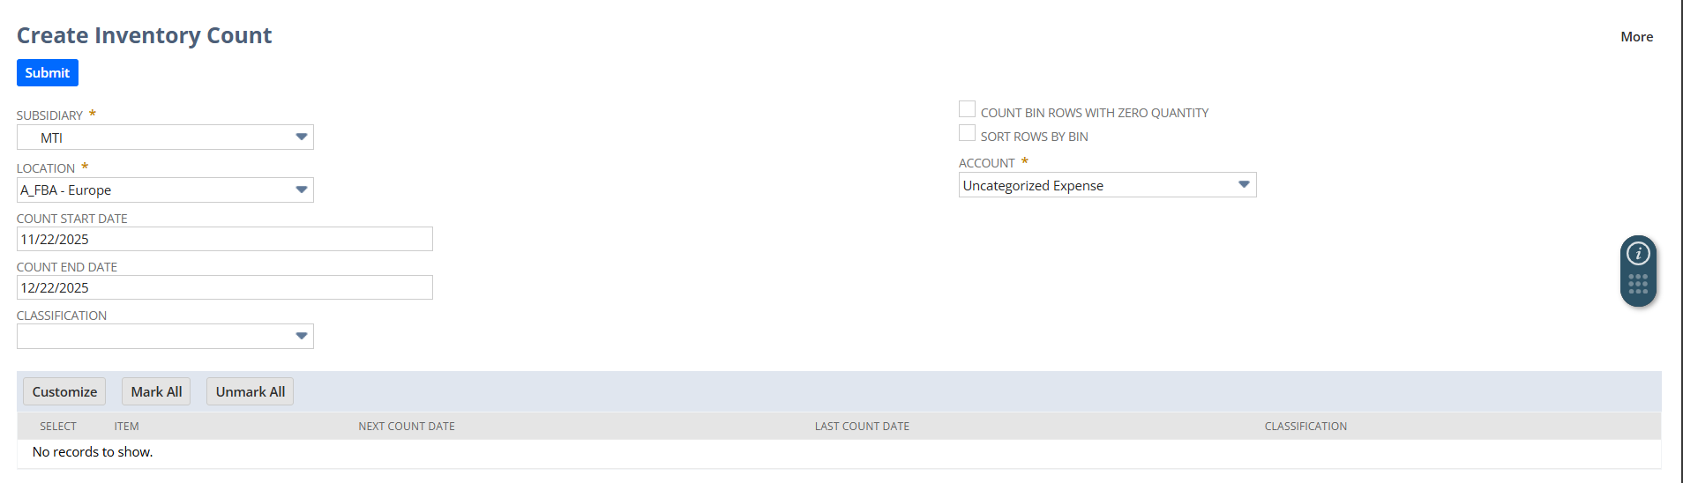Click the info icon on floating widget

click(1638, 254)
